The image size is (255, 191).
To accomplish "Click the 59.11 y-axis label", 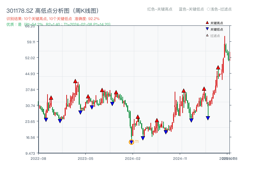I will [31, 42].
